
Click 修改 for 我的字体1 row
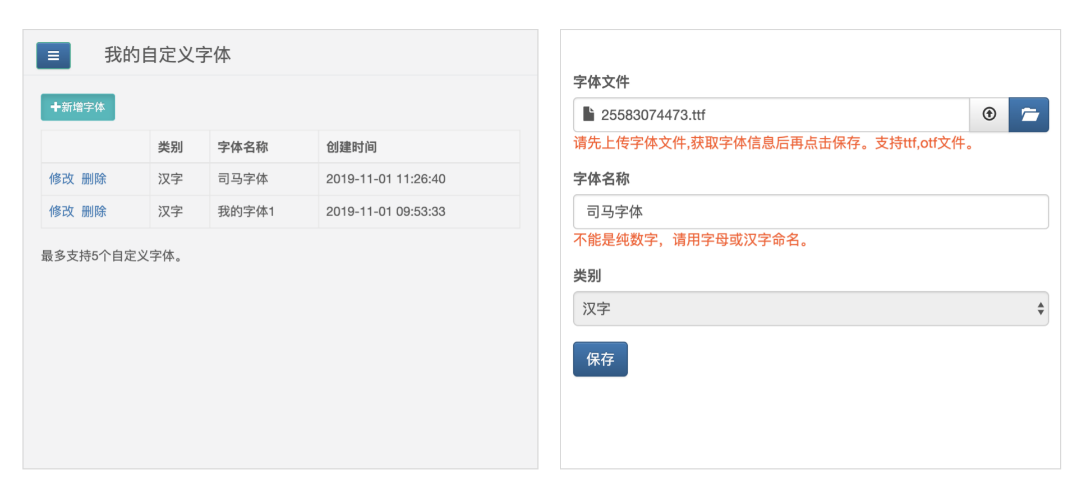(62, 211)
